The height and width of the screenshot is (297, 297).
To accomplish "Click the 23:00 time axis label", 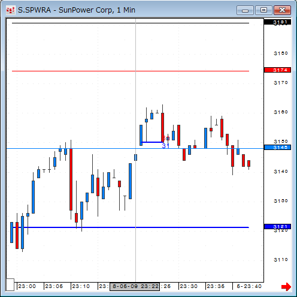I will (27, 286).
